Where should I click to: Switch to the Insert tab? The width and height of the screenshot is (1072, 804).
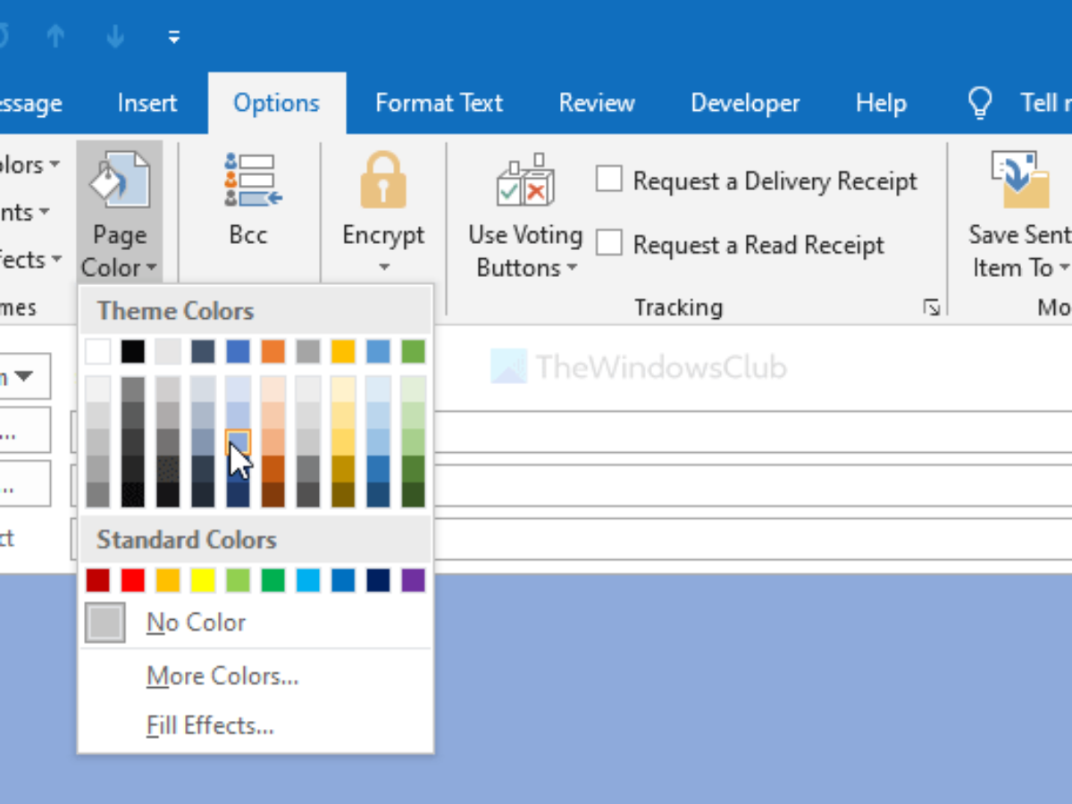[147, 104]
